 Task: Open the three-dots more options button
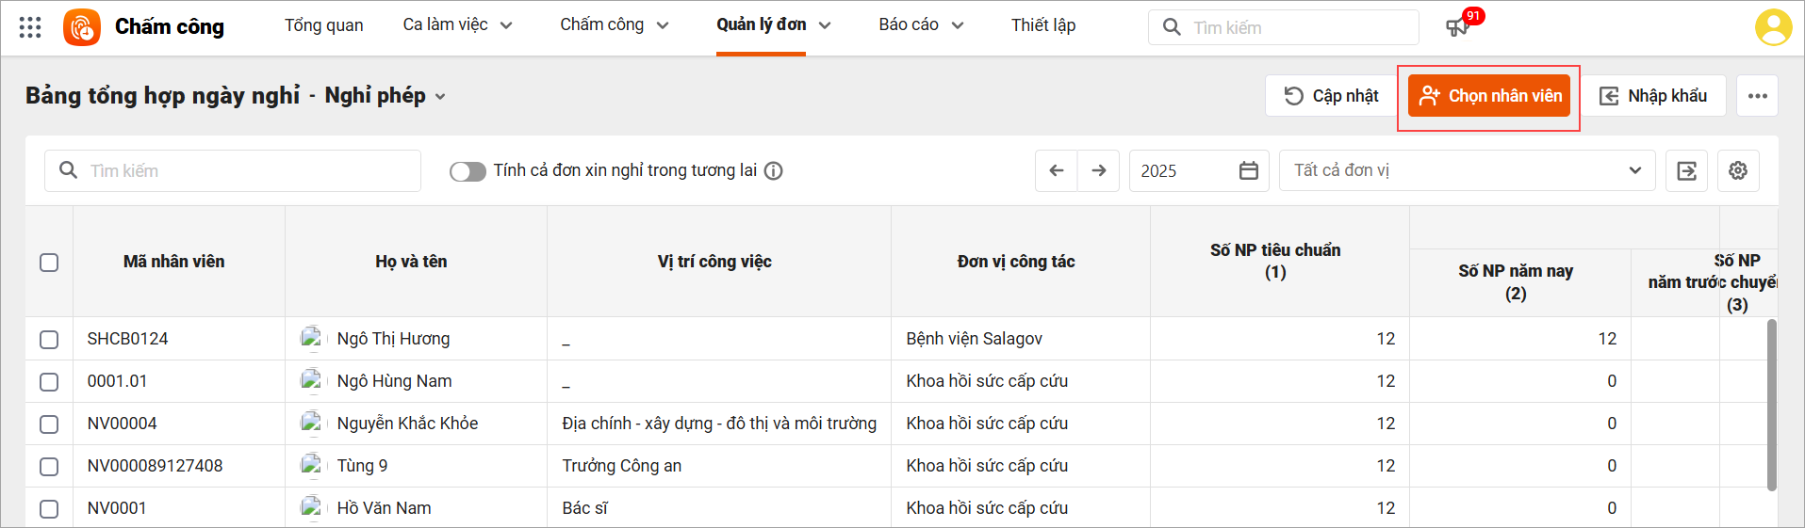tap(1757, 96)
